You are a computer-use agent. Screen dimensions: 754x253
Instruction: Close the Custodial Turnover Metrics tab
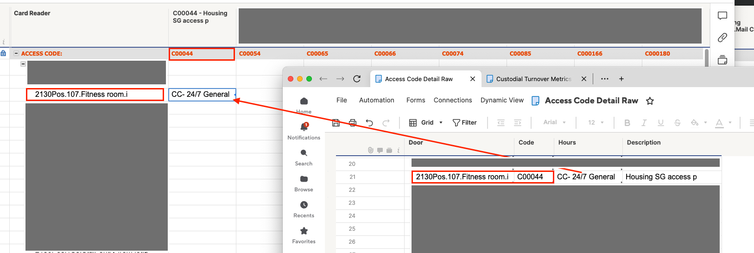click(584, 79)
